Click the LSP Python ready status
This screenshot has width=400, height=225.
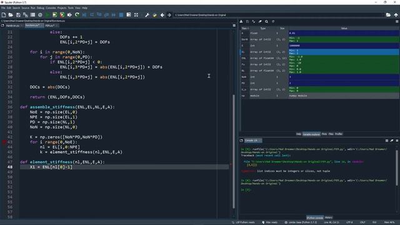[243, 222]
